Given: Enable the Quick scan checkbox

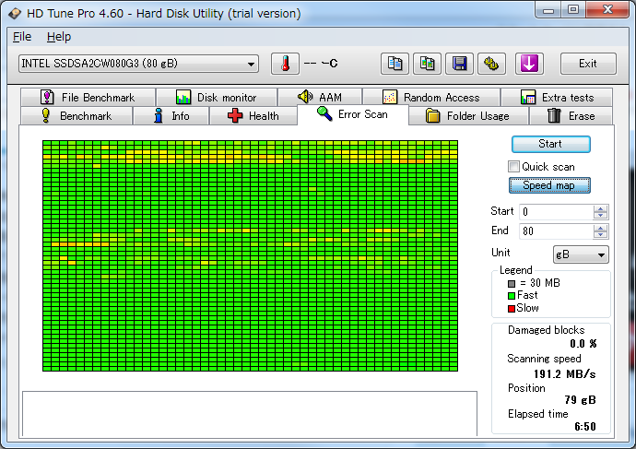Looking at the screenshot, I should tap(513, 166).
